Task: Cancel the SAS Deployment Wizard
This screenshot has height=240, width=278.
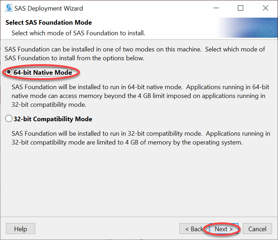Action: click(257, 229)
